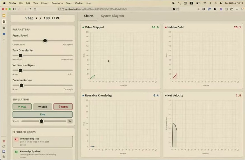245x160 pixels.
Task: Reload the current page
Action: [x=30, y=9]
